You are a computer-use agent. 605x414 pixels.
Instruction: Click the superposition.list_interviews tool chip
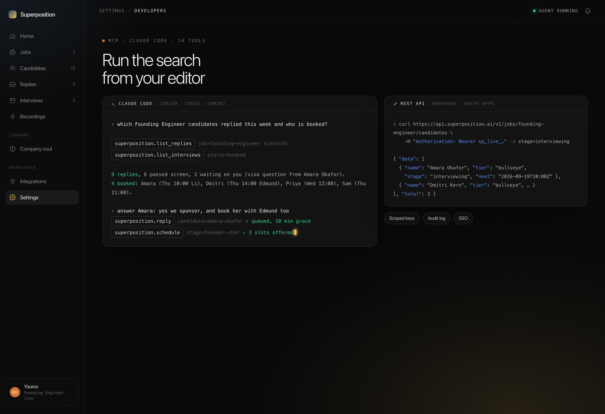pyautogui.click(x=158, y=155)
